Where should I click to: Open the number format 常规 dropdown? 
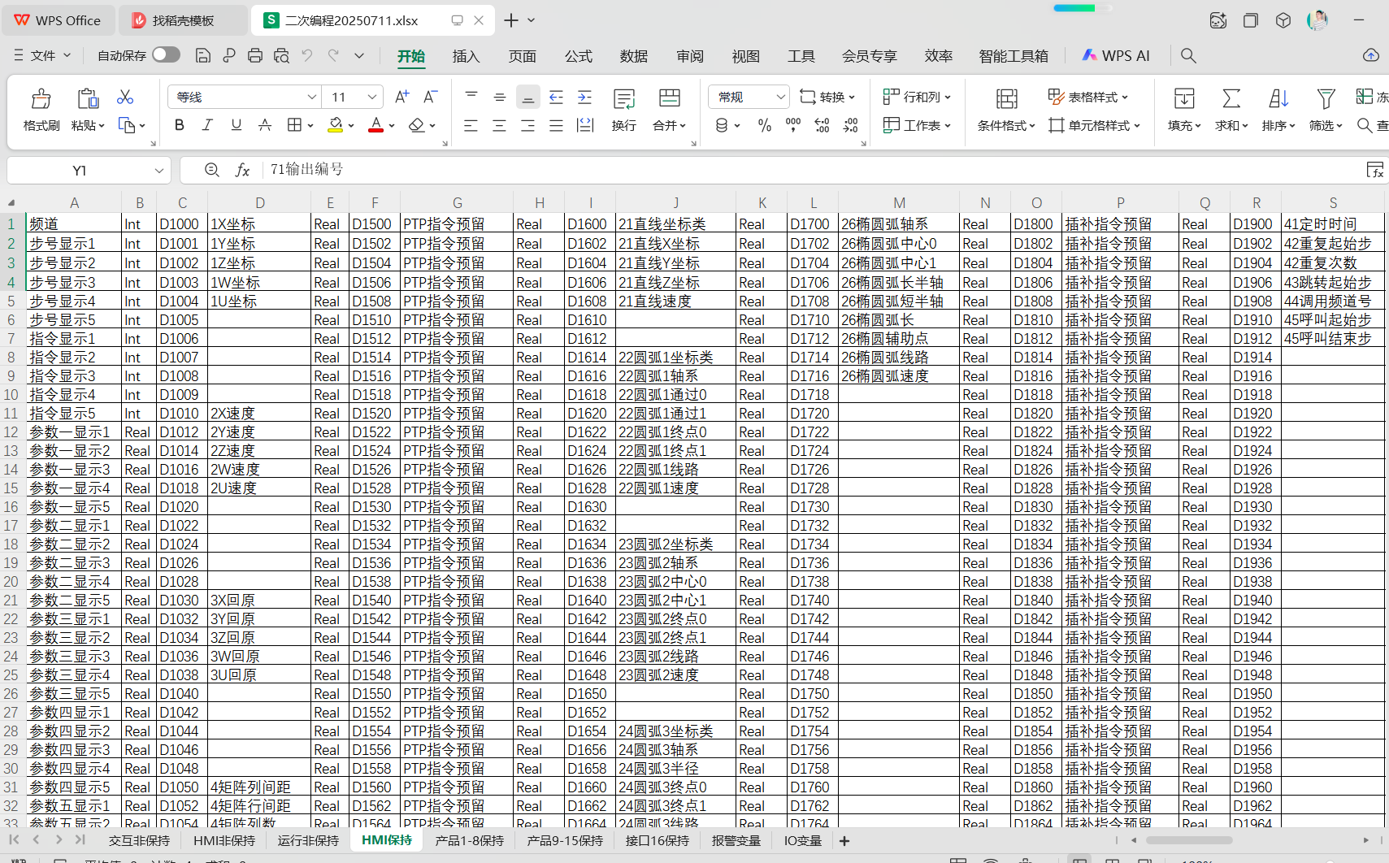[780, 98]
